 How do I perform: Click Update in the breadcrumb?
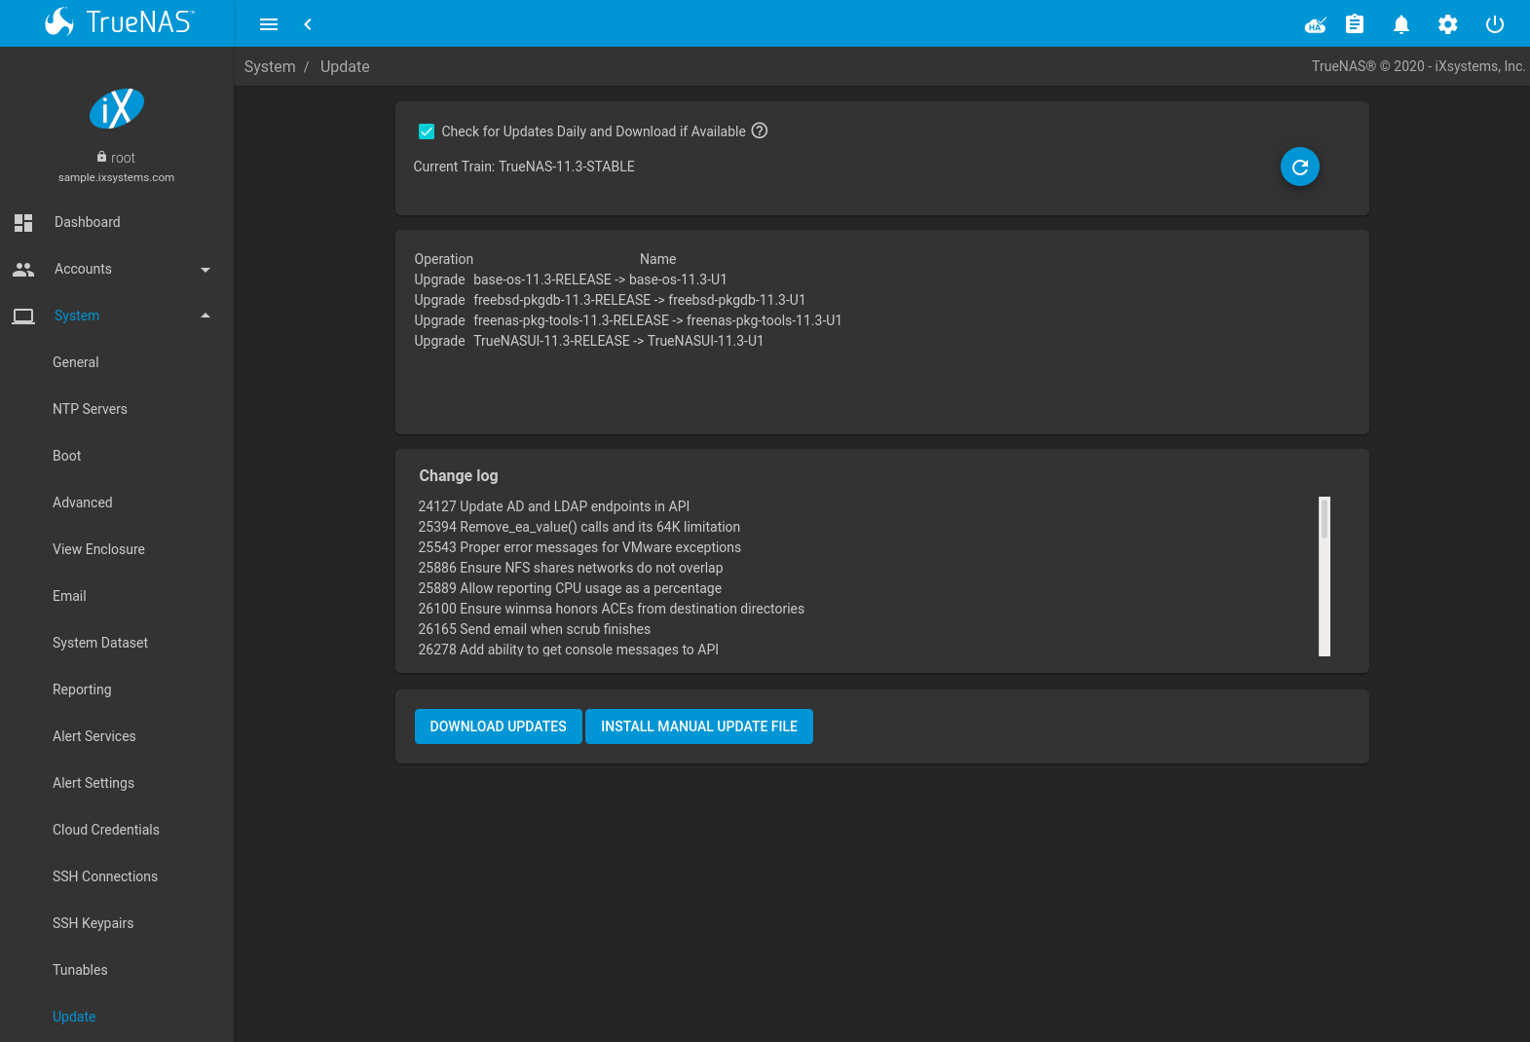pos(345,66)
